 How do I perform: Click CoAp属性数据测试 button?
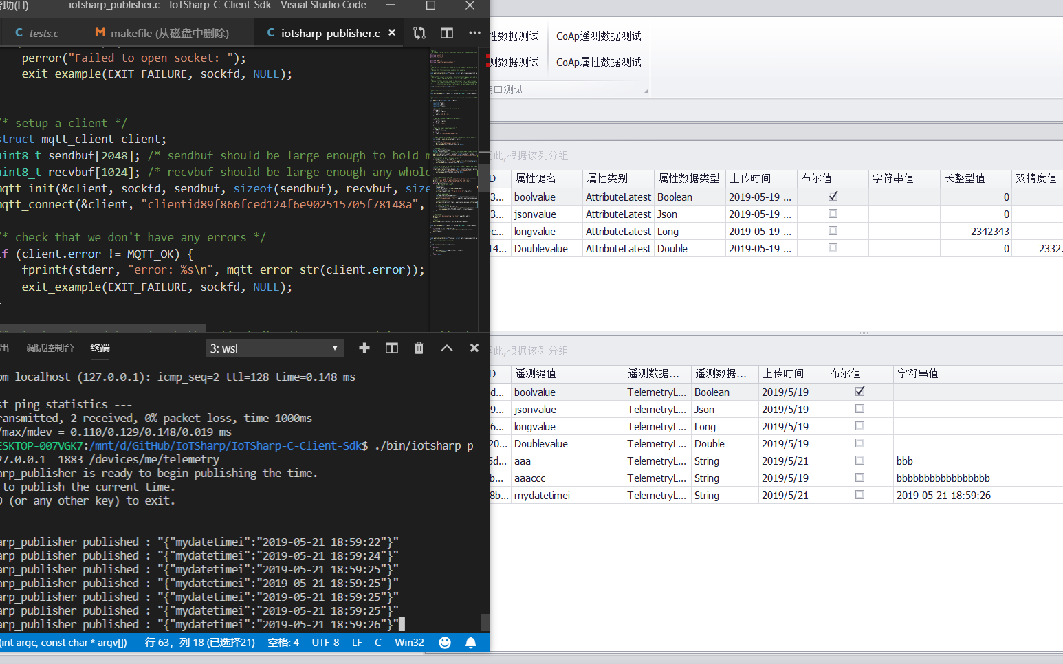(598, 63)
